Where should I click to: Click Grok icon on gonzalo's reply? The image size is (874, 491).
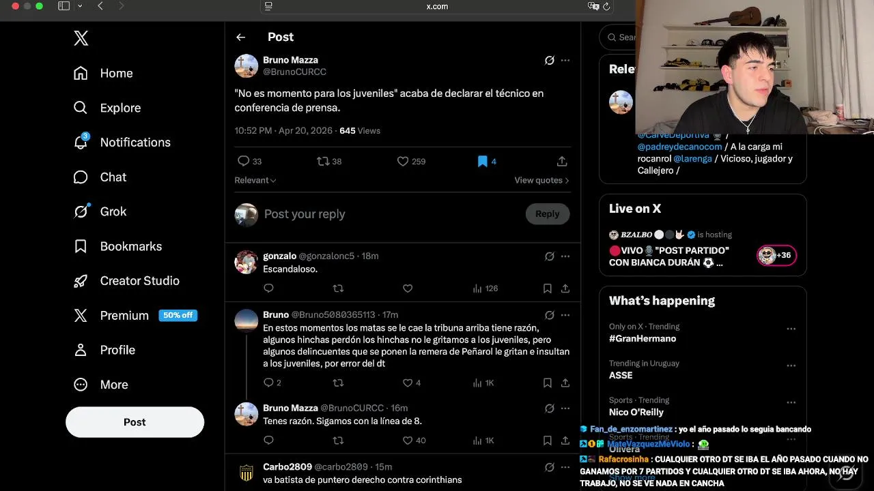point(549,256)
